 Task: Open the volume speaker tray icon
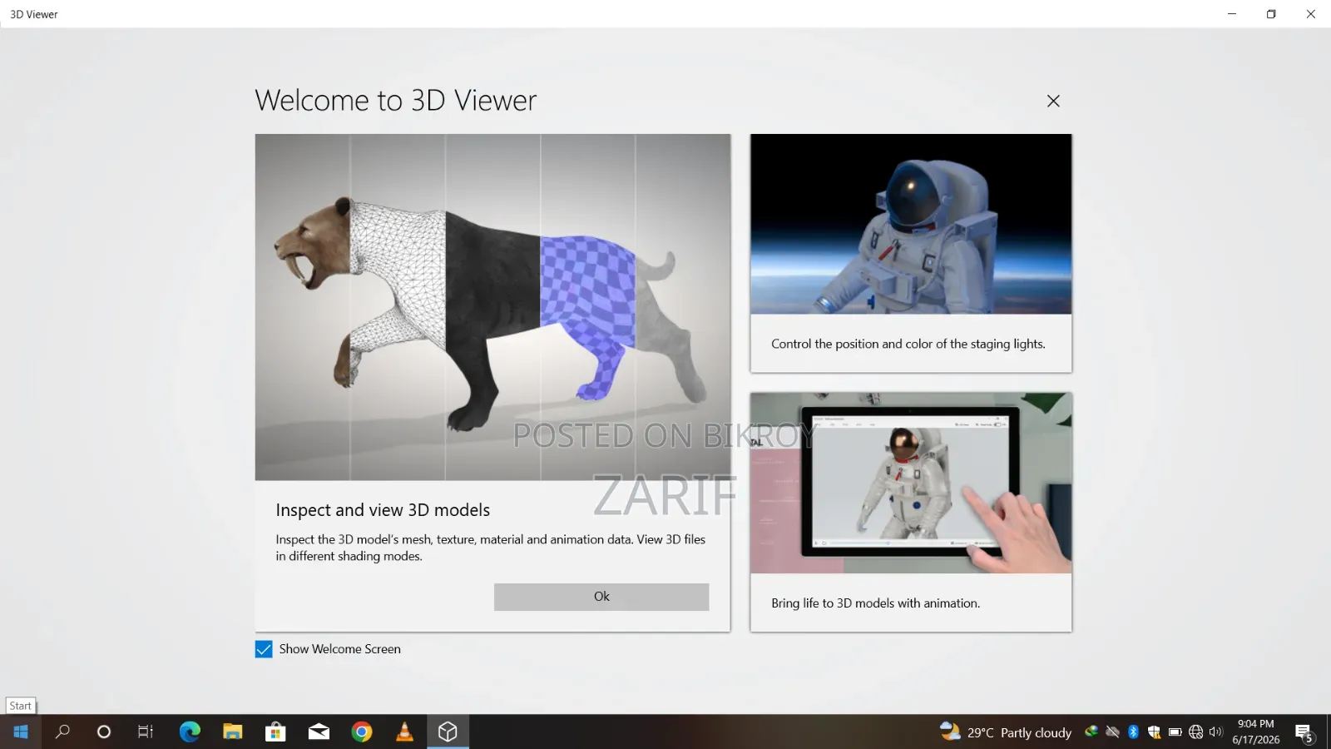(x=1216, y=732)
